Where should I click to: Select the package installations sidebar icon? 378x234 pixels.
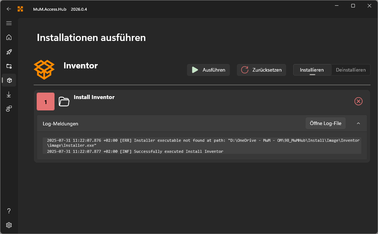point(9,80)
